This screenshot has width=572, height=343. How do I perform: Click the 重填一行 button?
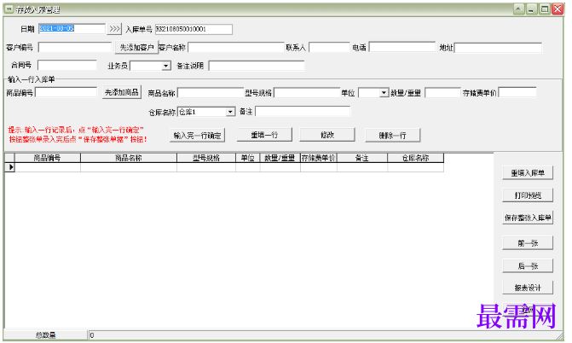click(x=264, y=135)
